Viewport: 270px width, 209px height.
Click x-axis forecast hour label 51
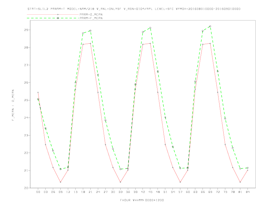[x=165, y=192]
